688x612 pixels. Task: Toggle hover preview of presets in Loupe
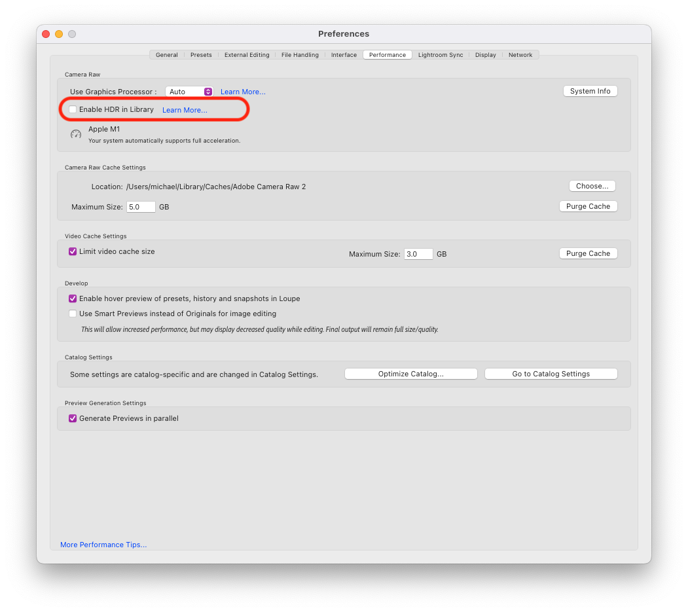coord(72,298)
